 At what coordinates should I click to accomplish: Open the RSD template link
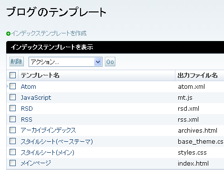point(27,109)
